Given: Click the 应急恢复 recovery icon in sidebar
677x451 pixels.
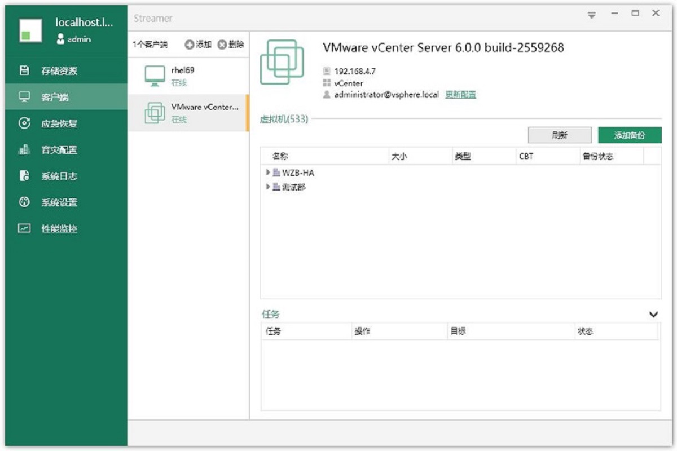Looking at the screenshot, I should point(24,123).
